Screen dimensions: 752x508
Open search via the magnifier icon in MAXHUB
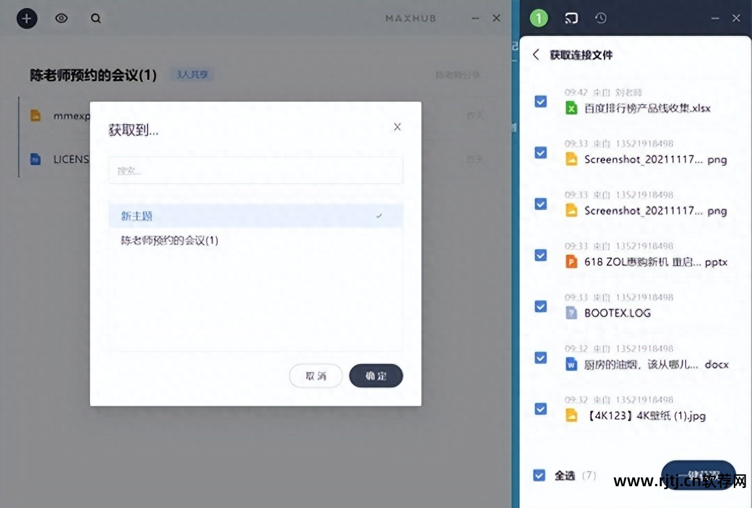(x=96, y=18)
